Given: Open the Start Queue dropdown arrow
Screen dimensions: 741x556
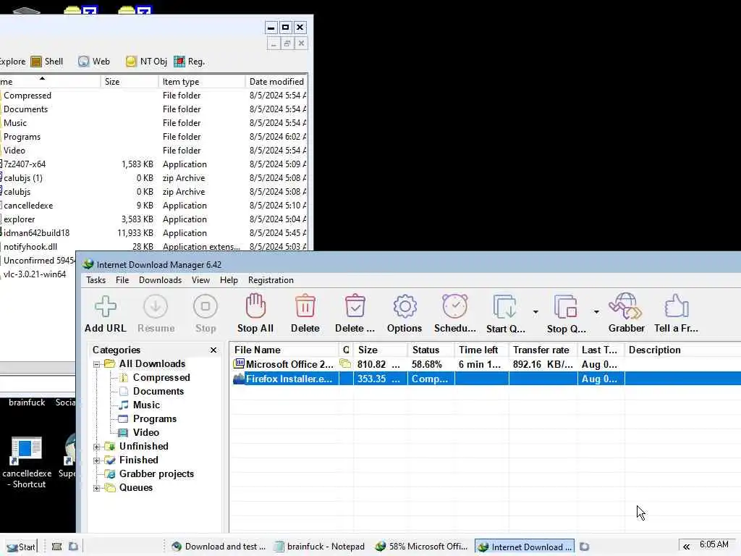Looking at the screenshot, I should coord(535,312).
